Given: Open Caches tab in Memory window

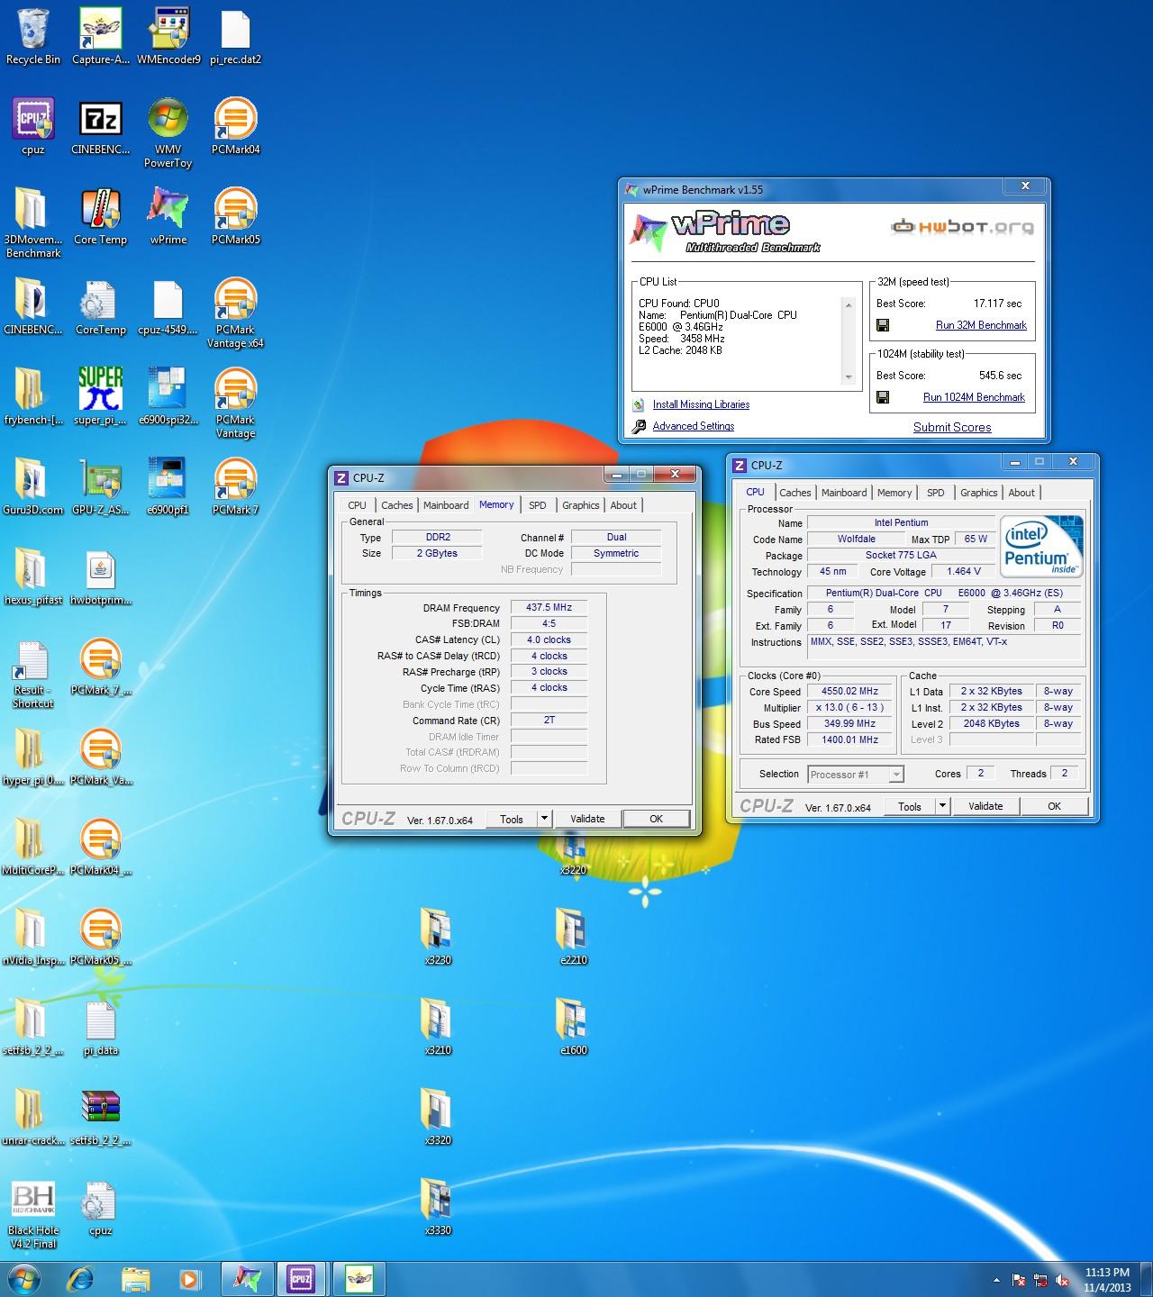Looking at the screenshot, I should 396,505.
